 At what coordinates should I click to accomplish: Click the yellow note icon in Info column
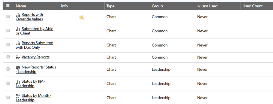pos(81,17)
